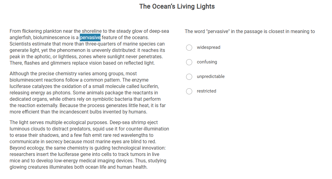Click the "restricted" answer label text
The height and width of the screenshot is (179, 332).
tap(206, 91)
